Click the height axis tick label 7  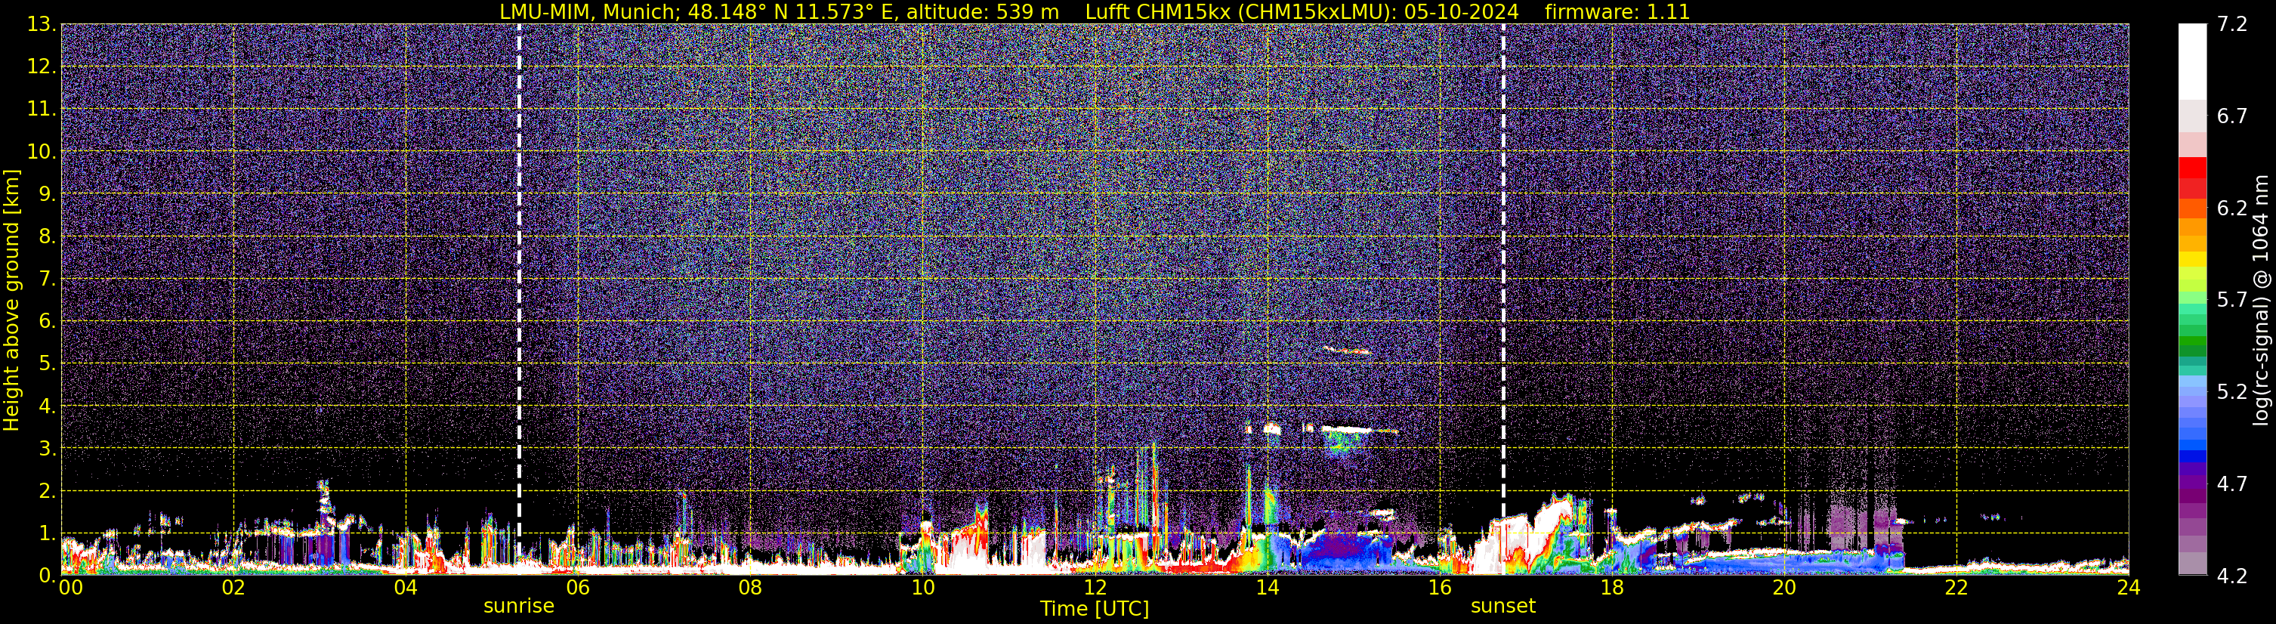pos(48,279)
